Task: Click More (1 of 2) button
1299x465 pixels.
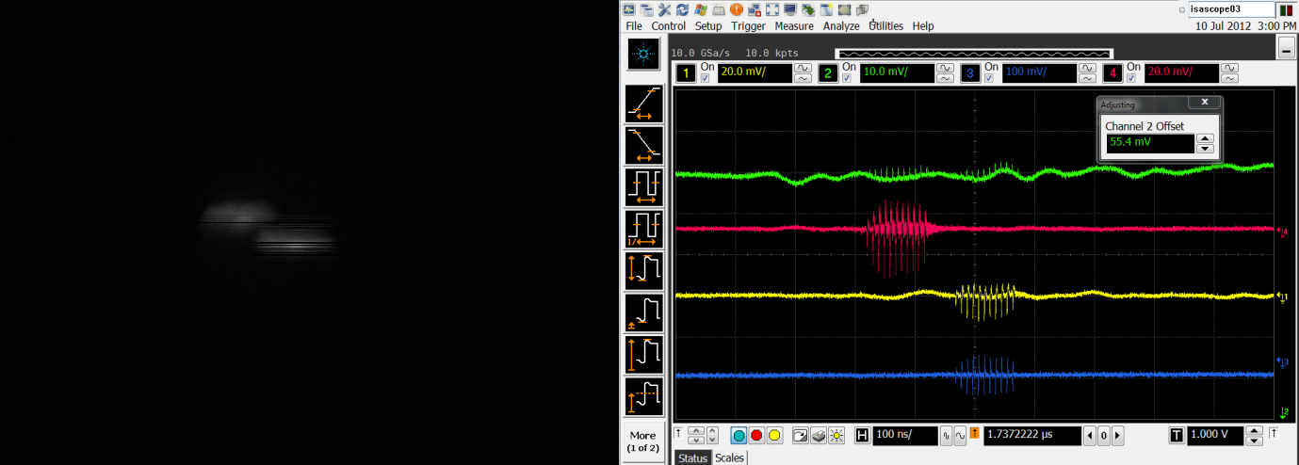Action: 643,441
